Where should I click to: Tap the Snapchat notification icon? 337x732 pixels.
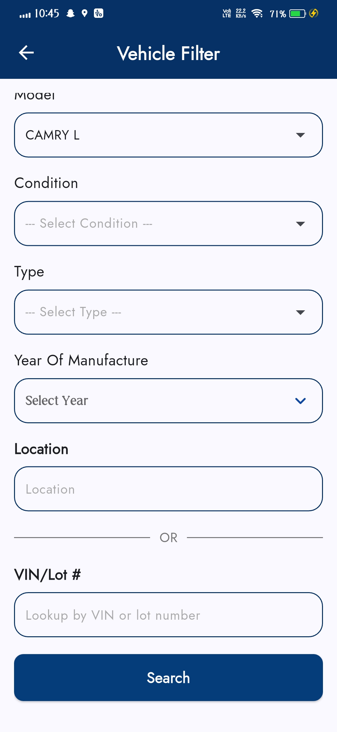tap(71, 13)
